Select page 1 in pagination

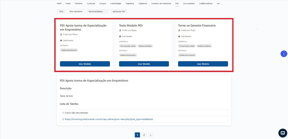137,135
